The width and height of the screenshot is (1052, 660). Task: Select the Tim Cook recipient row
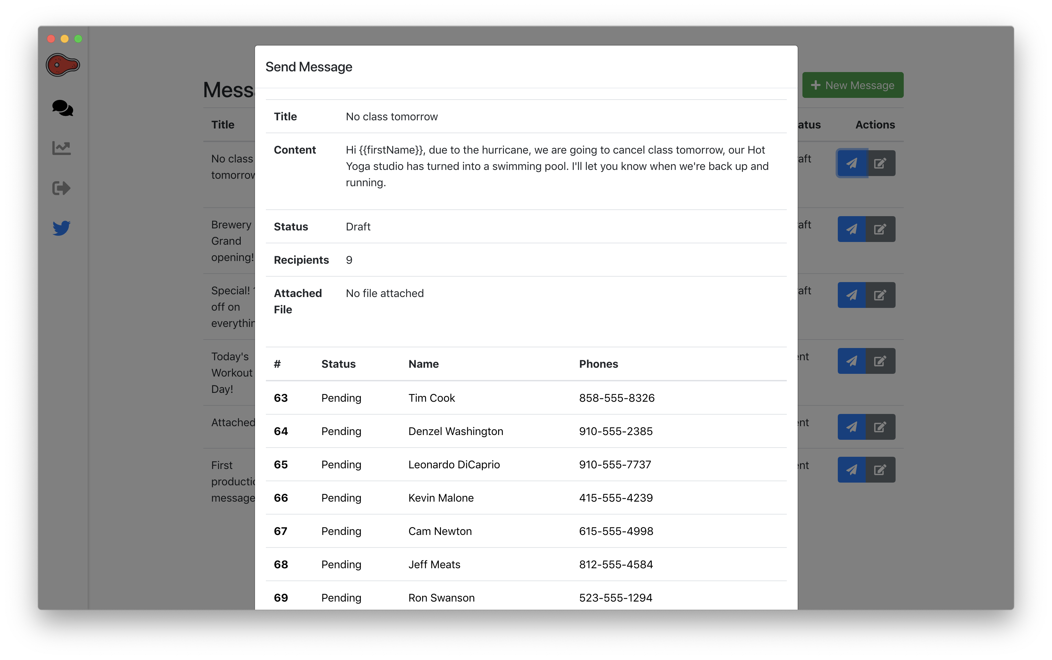click(x=431, y=398)
